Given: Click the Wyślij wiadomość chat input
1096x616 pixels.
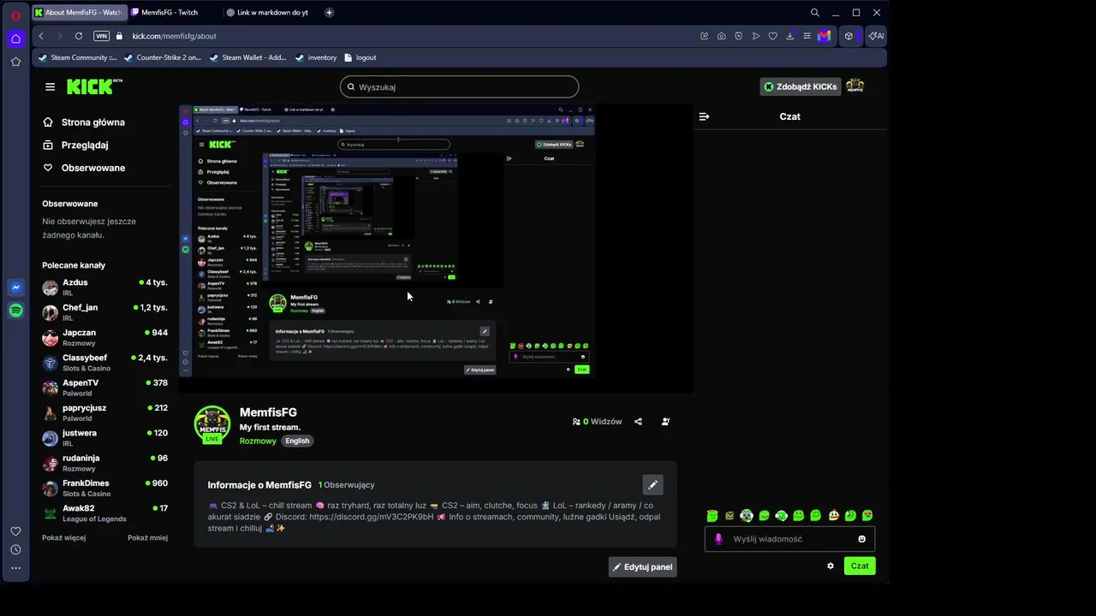Looking at the screenshot, I should click(x=789, y=539).
